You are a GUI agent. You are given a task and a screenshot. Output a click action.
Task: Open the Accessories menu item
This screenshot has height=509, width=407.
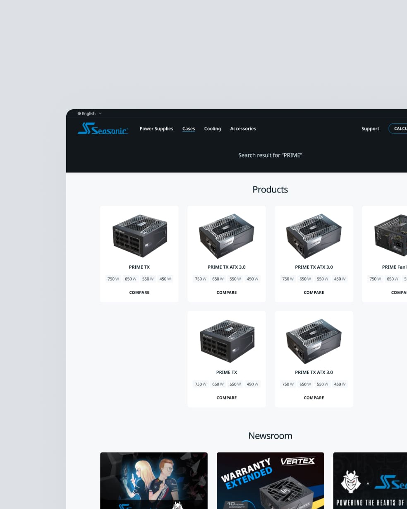[x=243, y=129]
